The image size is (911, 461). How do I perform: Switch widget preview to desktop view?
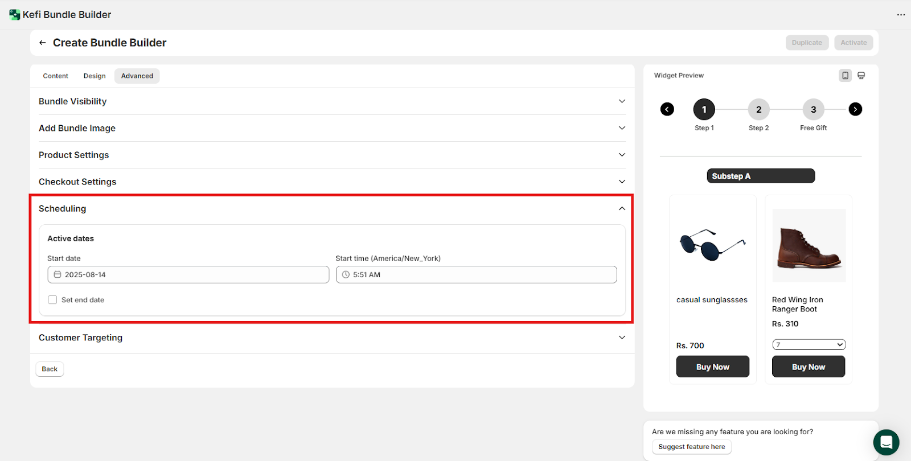(x=861, y=76)
